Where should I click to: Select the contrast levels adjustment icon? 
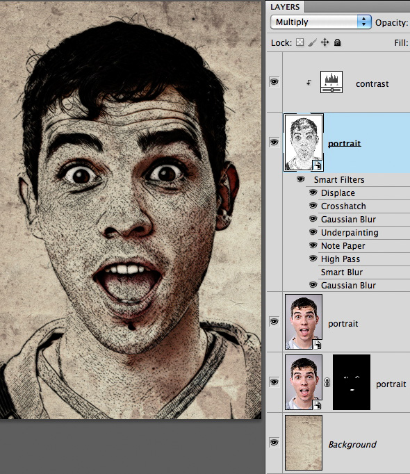(331, 82)
